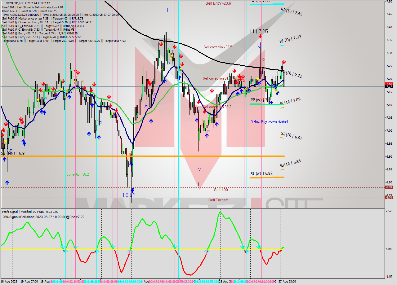Screen dimensions: 397x285
Task: Click the 7.50 price axis value
Action: coord(389,2)
